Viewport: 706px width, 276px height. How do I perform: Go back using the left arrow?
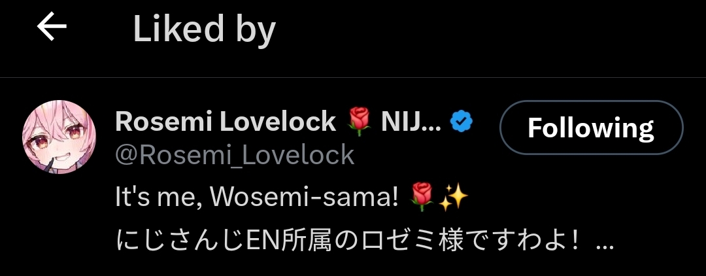tap(52, 26)
